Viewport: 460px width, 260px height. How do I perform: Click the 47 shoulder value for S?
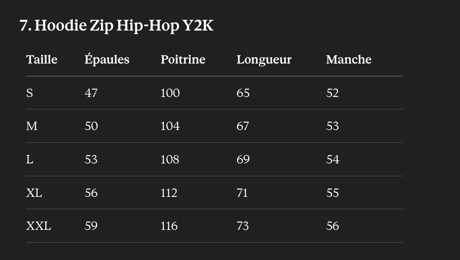coord(91,93)
